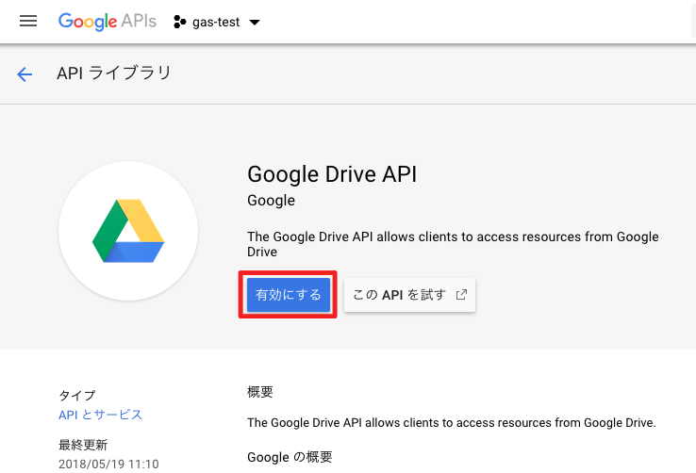Click the 2018/05/19 11:10 update date
The width and height of the screenshot is (696, 473).
tap(108, 465)
